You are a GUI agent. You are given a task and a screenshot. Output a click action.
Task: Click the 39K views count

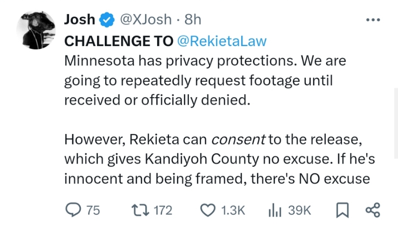click(x=300, y=210)
